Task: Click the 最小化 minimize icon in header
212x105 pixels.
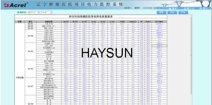Action: pyautogui.click(x=185, y=8)
